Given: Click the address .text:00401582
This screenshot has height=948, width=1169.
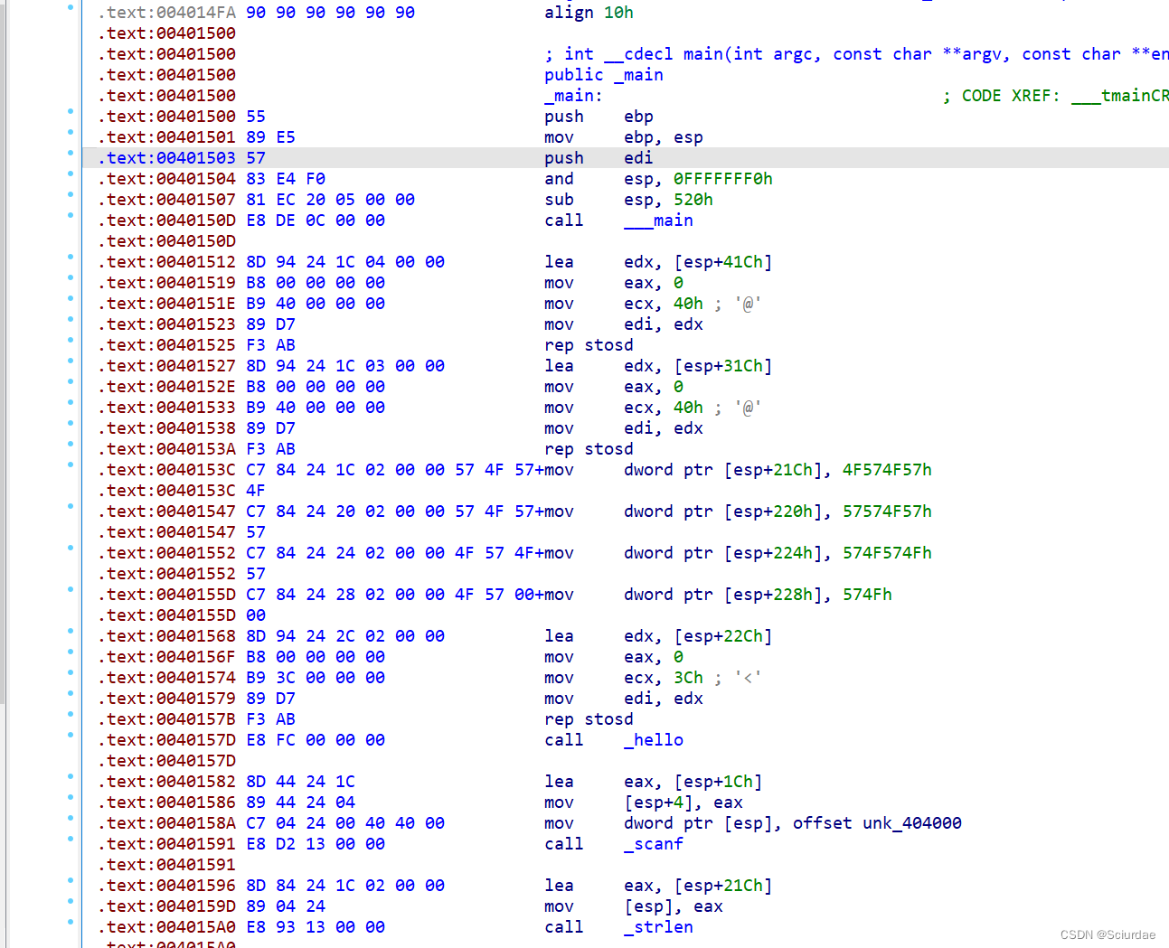Looking at the screenshot, I should coord(167,782).
